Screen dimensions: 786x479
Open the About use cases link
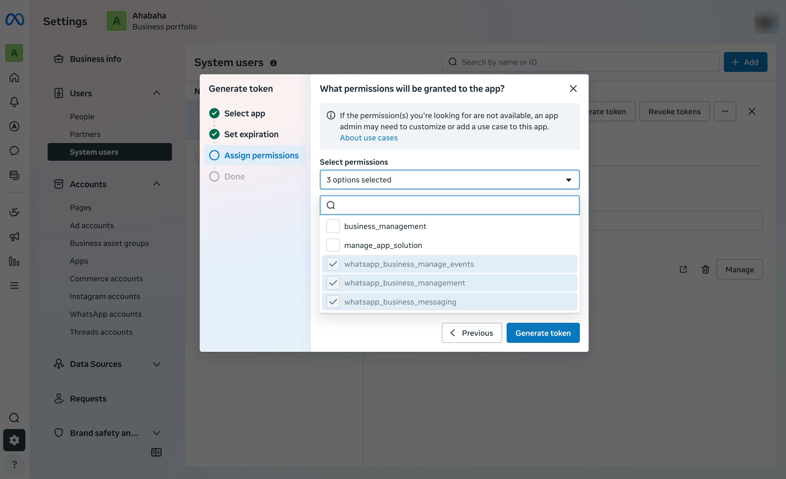(369, 138)
